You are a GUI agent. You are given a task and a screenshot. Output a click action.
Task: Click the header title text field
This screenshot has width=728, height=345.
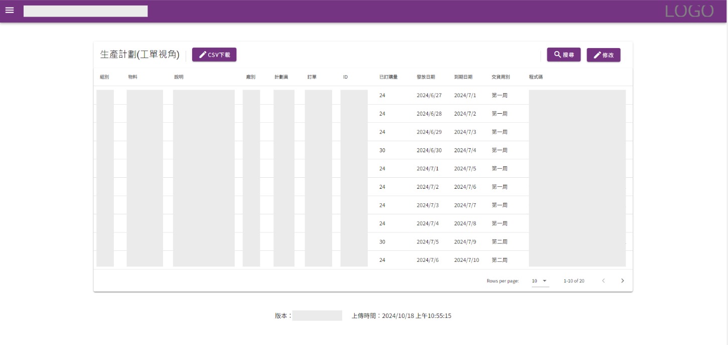tap(85, 11)
